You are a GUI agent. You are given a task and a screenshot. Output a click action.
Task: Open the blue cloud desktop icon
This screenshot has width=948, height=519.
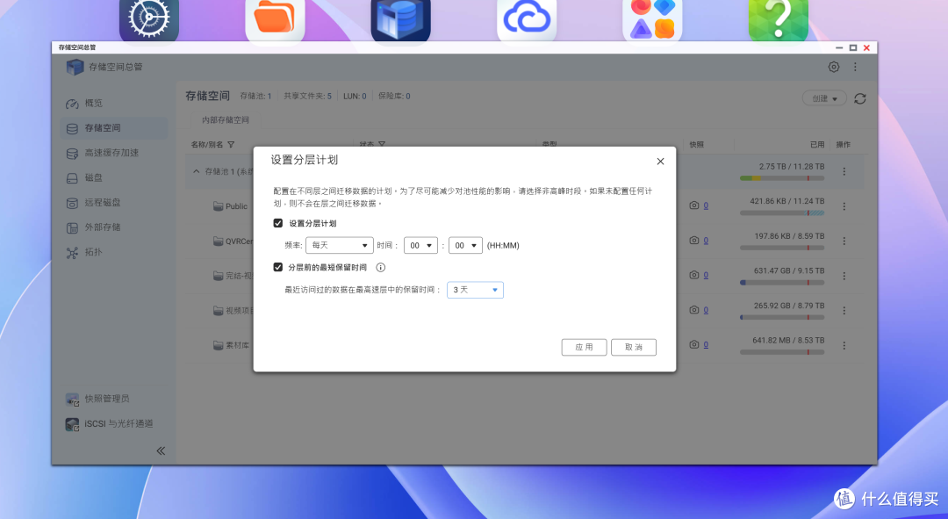(527, 20)
